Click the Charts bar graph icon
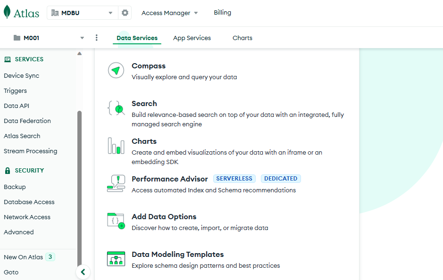 click(x=116, y=146)
